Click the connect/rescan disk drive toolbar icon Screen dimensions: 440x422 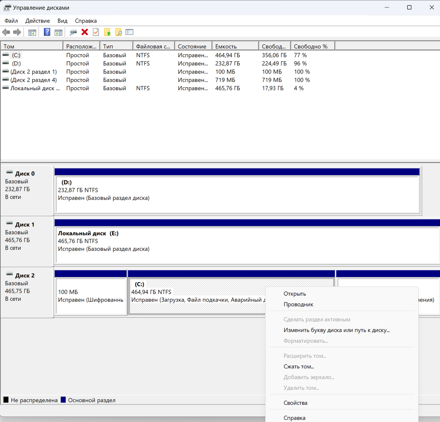coord(73,32)
